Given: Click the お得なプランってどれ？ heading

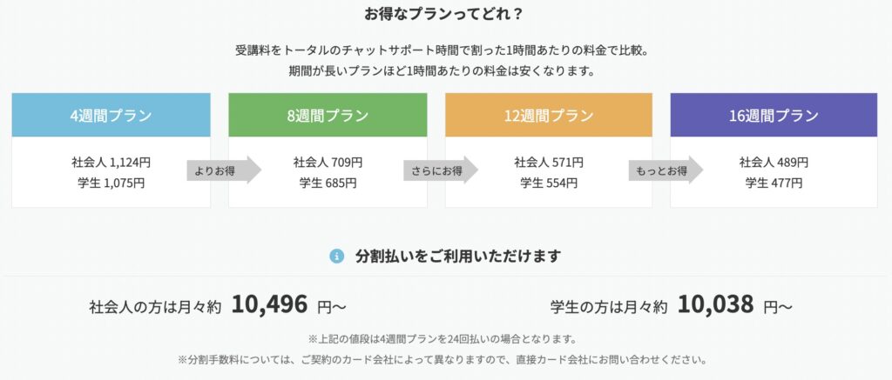Looking at the screenshot, I should coord(443,14).
